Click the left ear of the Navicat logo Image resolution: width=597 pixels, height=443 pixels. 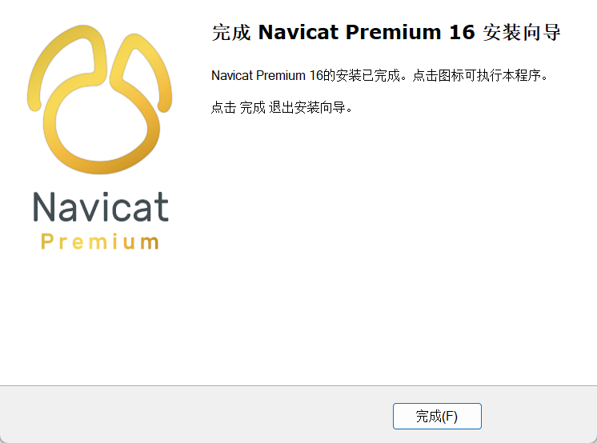coord(66,65)
